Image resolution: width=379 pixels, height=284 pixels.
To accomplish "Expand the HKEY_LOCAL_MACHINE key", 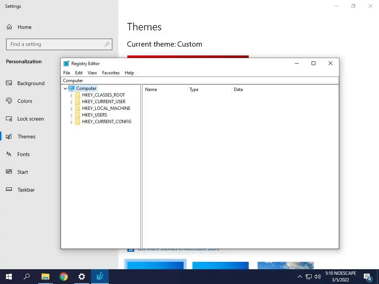I will tap(71, 108).
